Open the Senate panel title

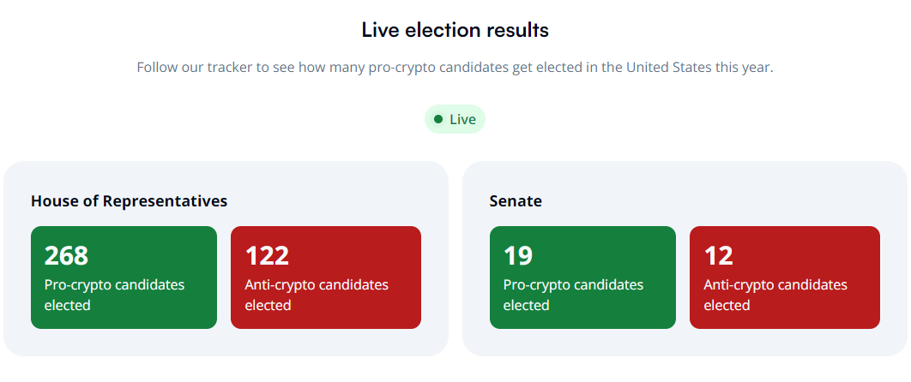point(516,201)
